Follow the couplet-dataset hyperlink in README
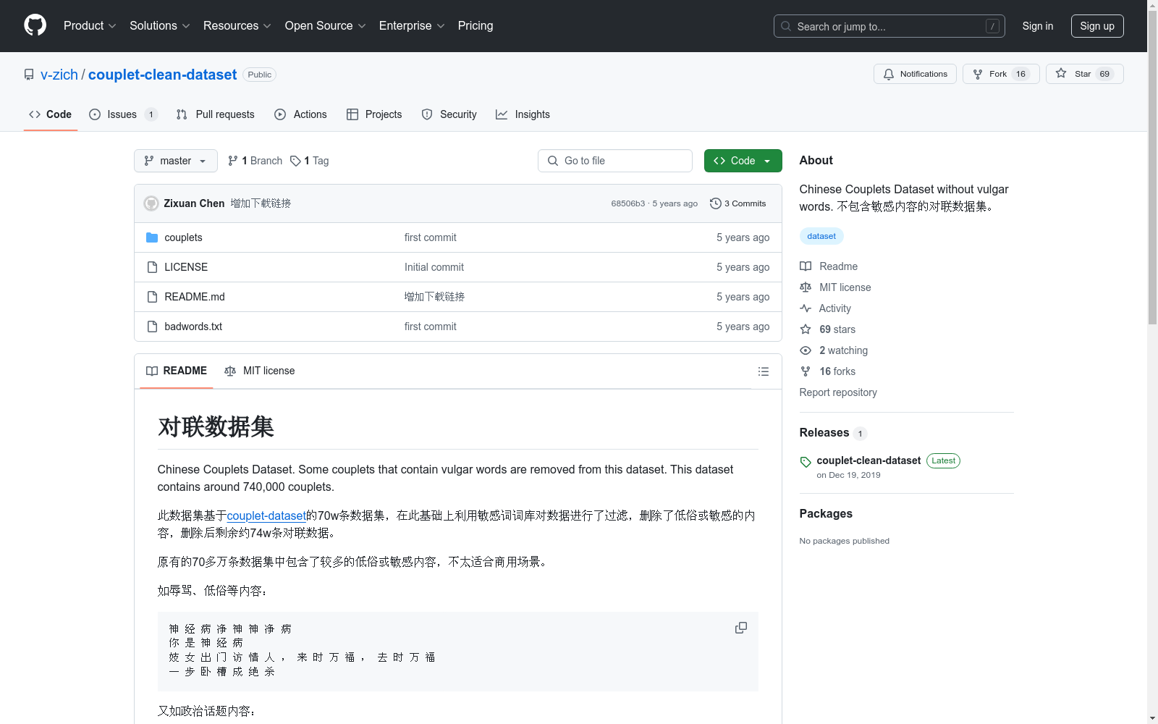This screenshot has height=724, width=1158. (x=266, y=515)
